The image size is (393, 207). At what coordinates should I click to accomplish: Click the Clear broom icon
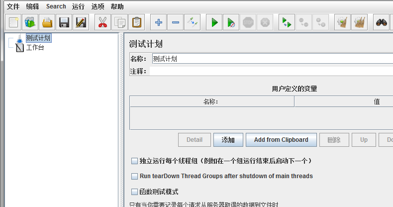[342, 22]
